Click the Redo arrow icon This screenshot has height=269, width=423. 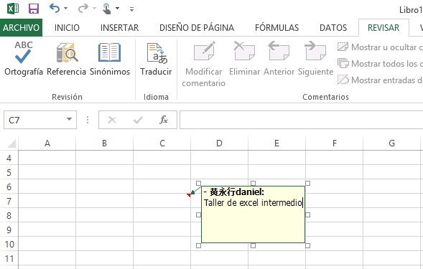[83, 9]
